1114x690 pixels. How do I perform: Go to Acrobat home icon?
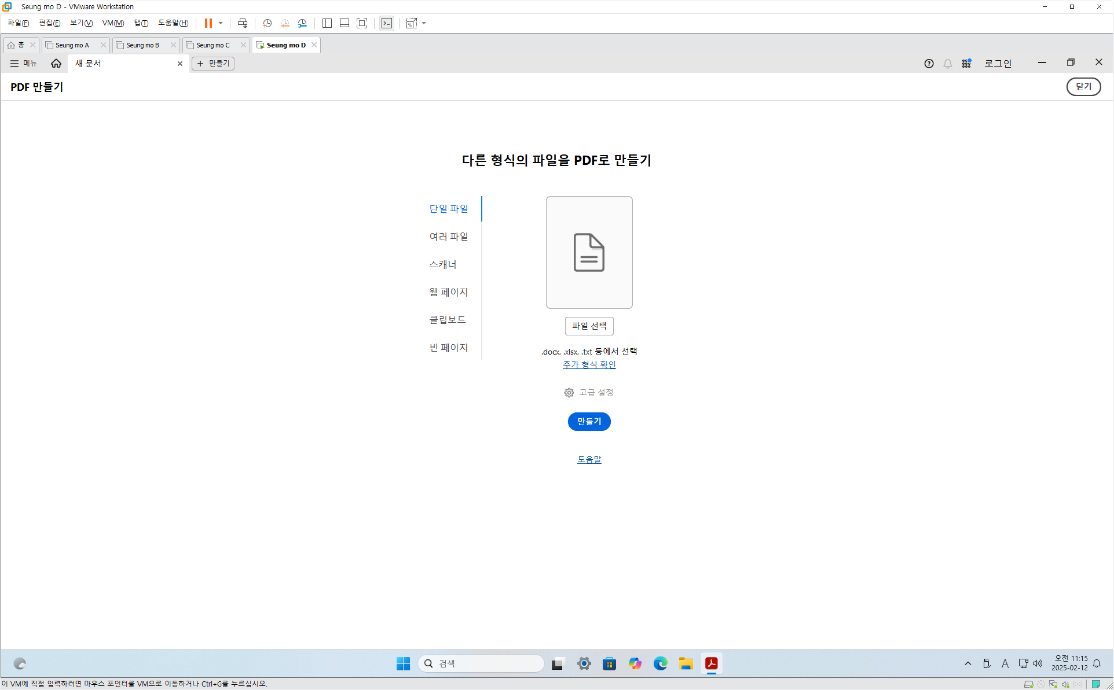tap(56, 64)
